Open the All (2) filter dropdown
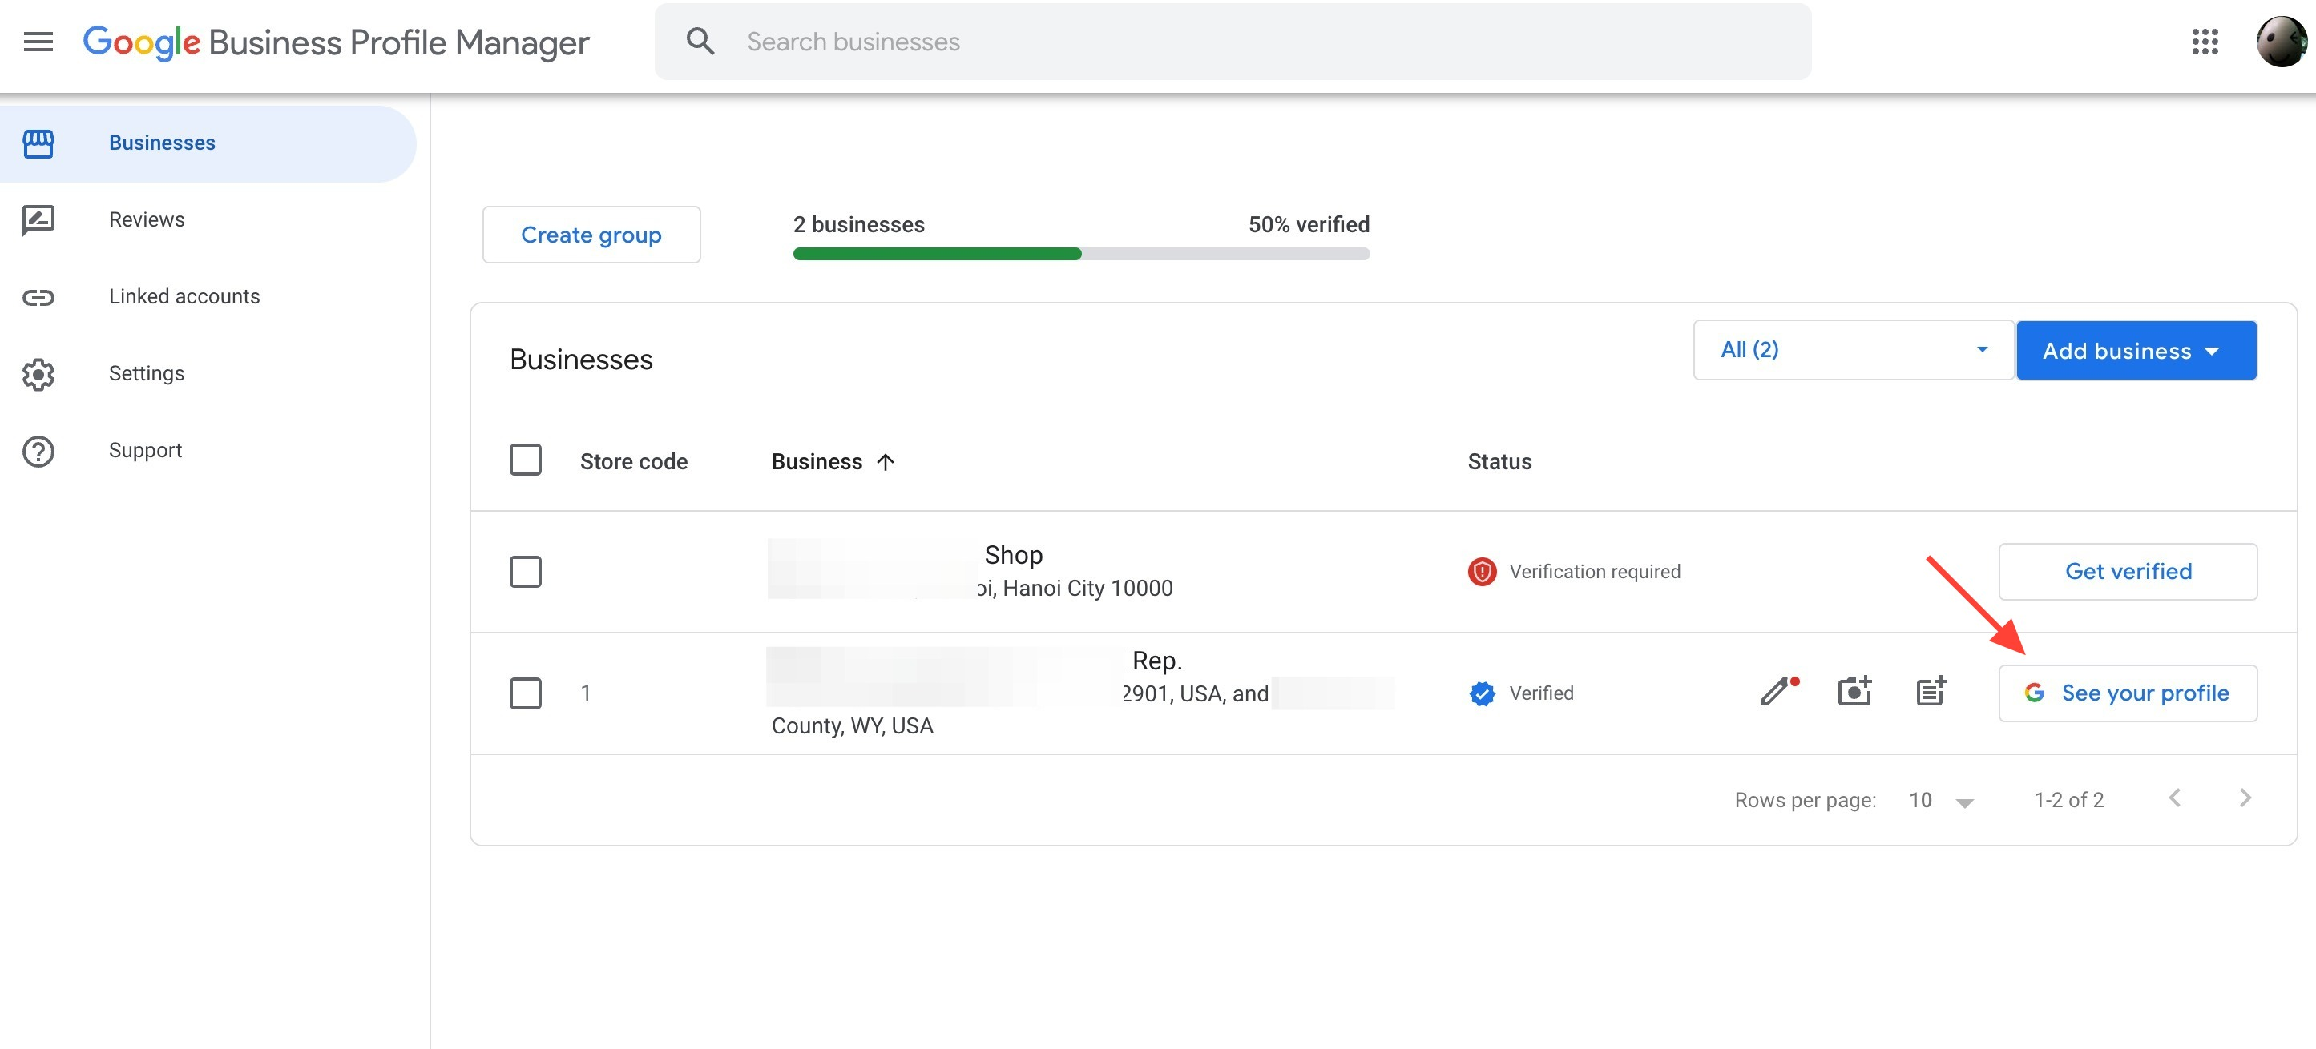The height and width of the screenshot is (1049, 2316). tap(1853, 349)
